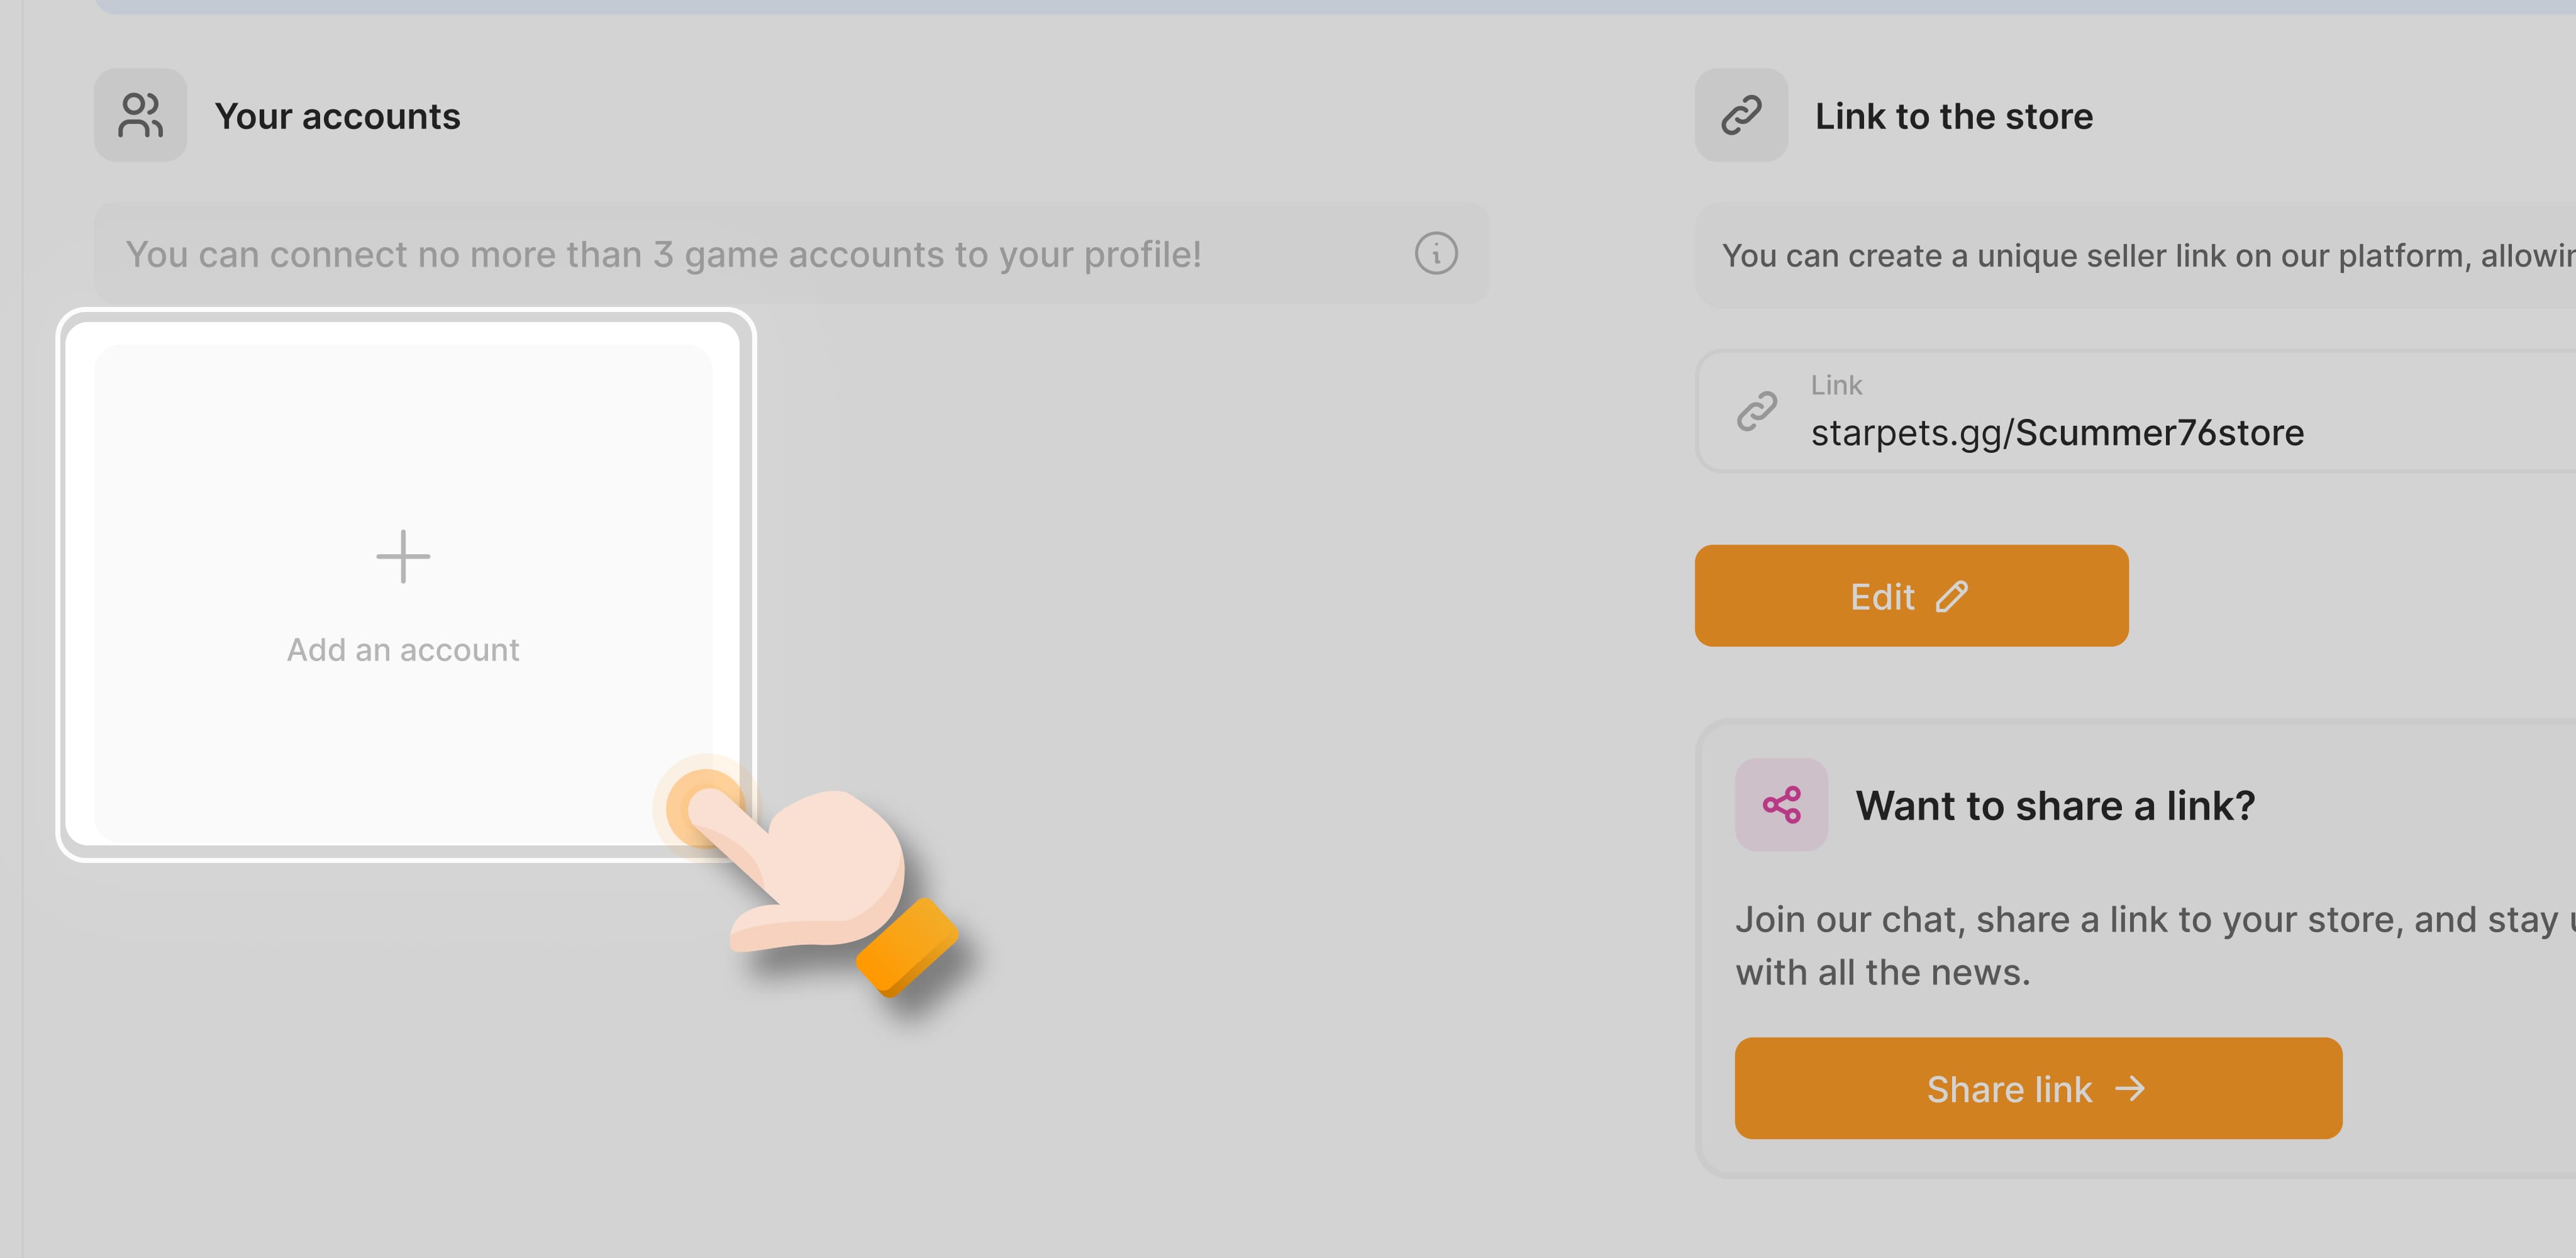
Task: Click the pencil icon on the Edit button
Action: tap(1952, 597)
